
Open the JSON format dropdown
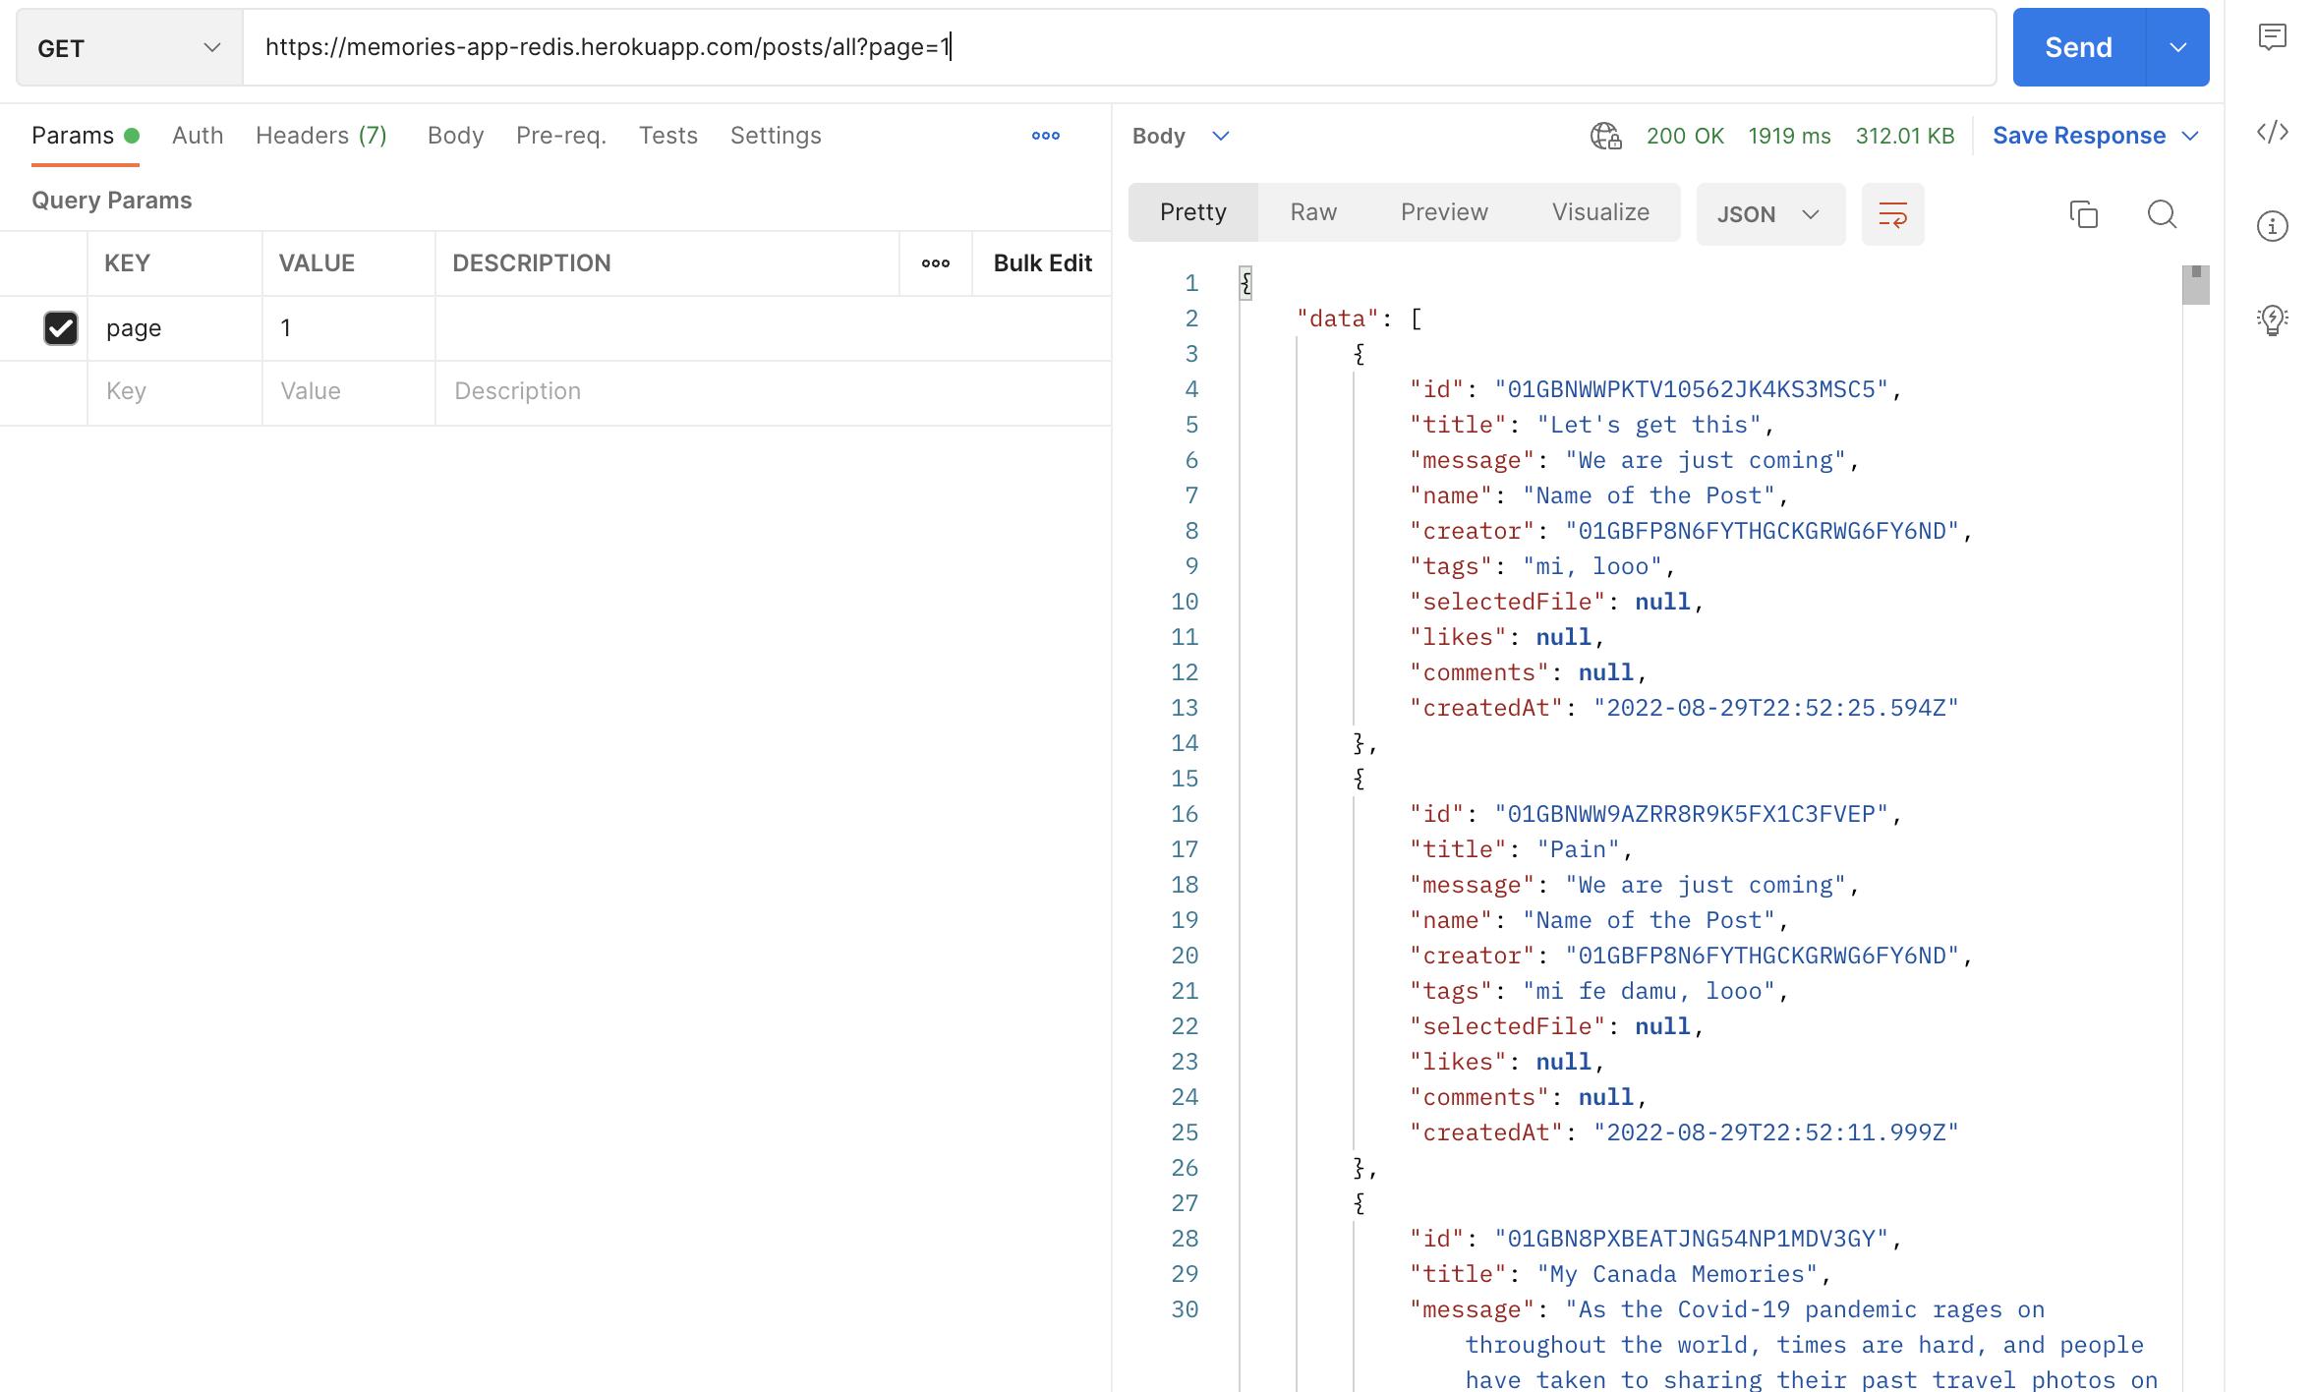1770,214
